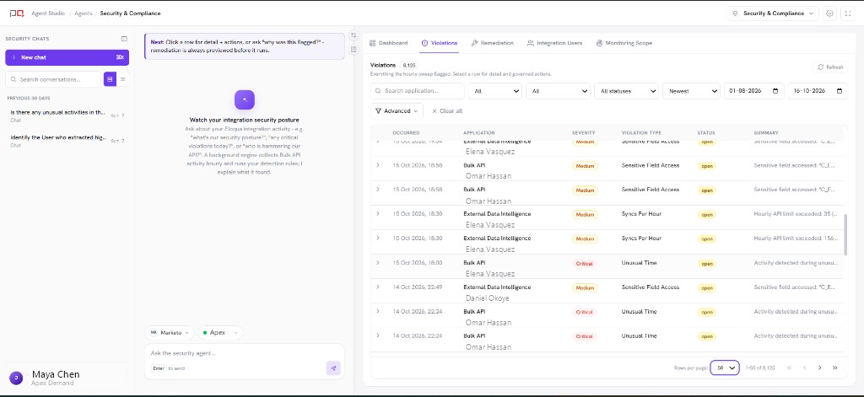
Task: Go to previous page of violations
Action: [x=804, y=367]
